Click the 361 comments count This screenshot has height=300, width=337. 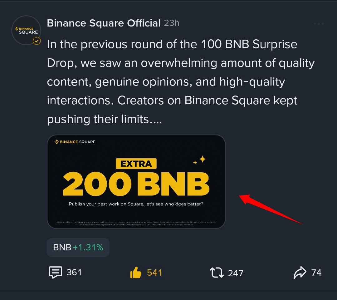74,273
